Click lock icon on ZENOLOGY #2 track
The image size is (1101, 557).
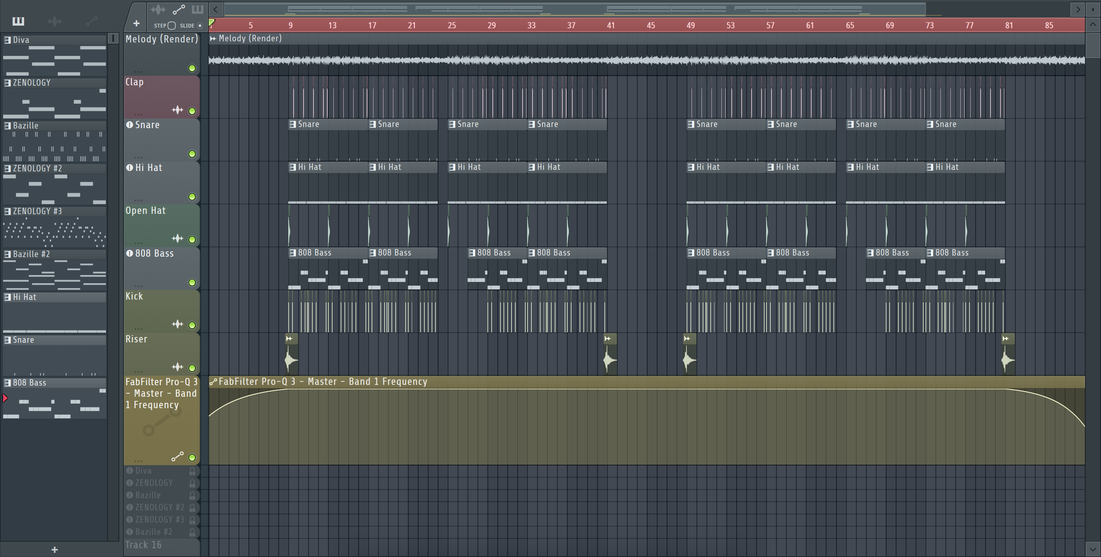coord(192,508)
